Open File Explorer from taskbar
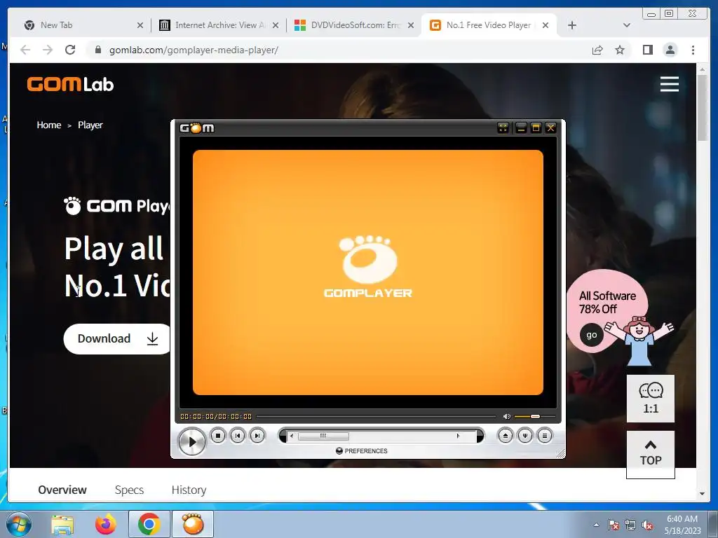The image size is (718, 538). tap(62, 525)
